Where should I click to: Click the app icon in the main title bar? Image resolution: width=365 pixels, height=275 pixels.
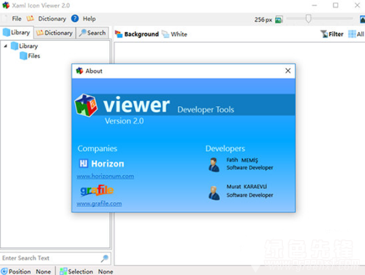(x=6, y=5)
